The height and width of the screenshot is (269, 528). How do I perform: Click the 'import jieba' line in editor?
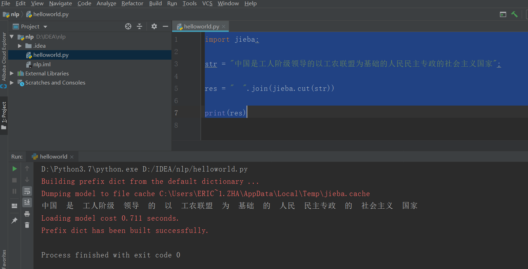[x=232, y=39]
